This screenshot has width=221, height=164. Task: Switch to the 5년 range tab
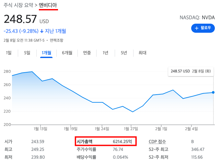(x=124, y=53)
